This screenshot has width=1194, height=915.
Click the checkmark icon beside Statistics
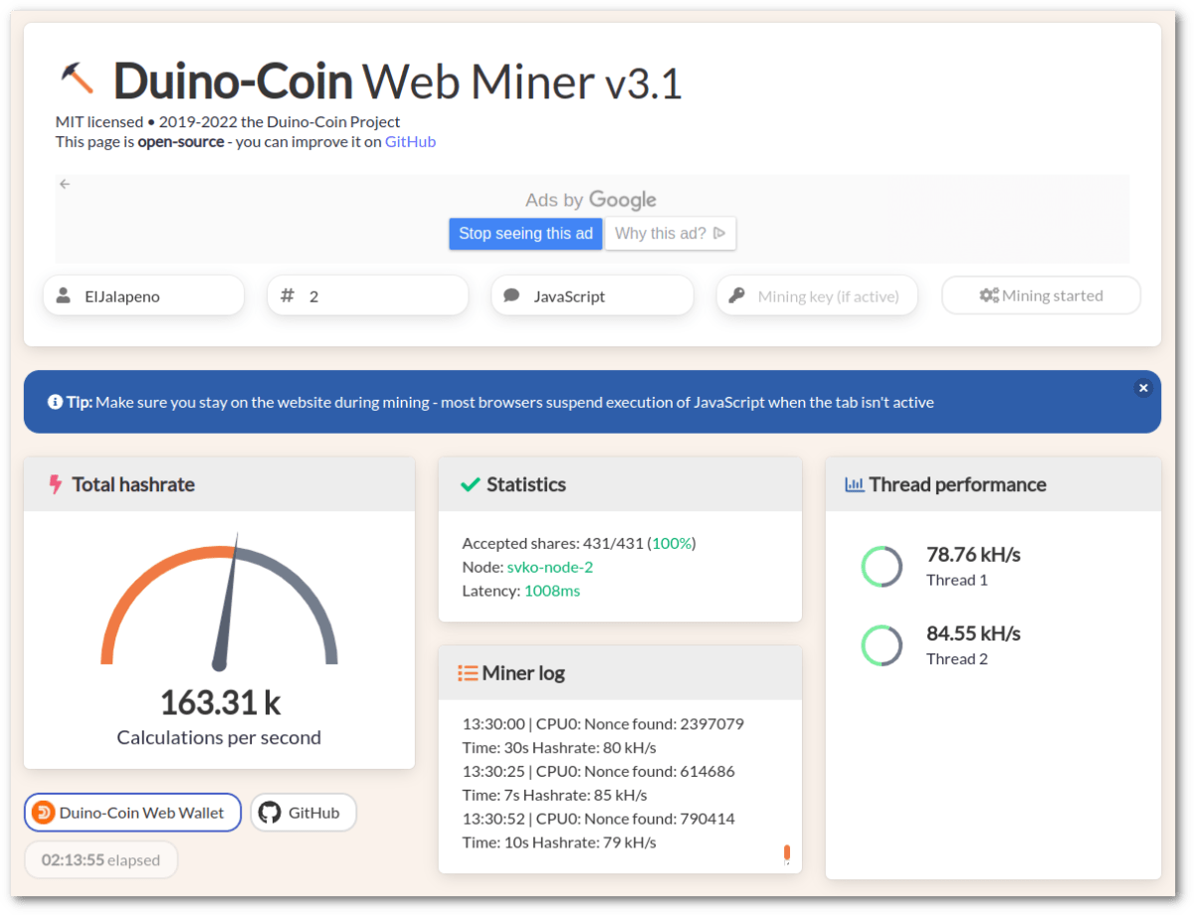(x=471, y=484)
